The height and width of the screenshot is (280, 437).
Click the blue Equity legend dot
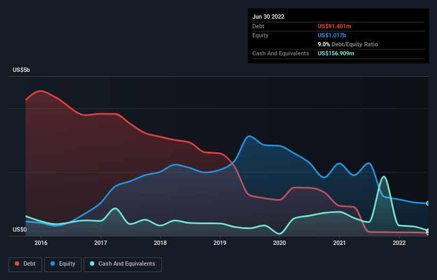point(53,263)
